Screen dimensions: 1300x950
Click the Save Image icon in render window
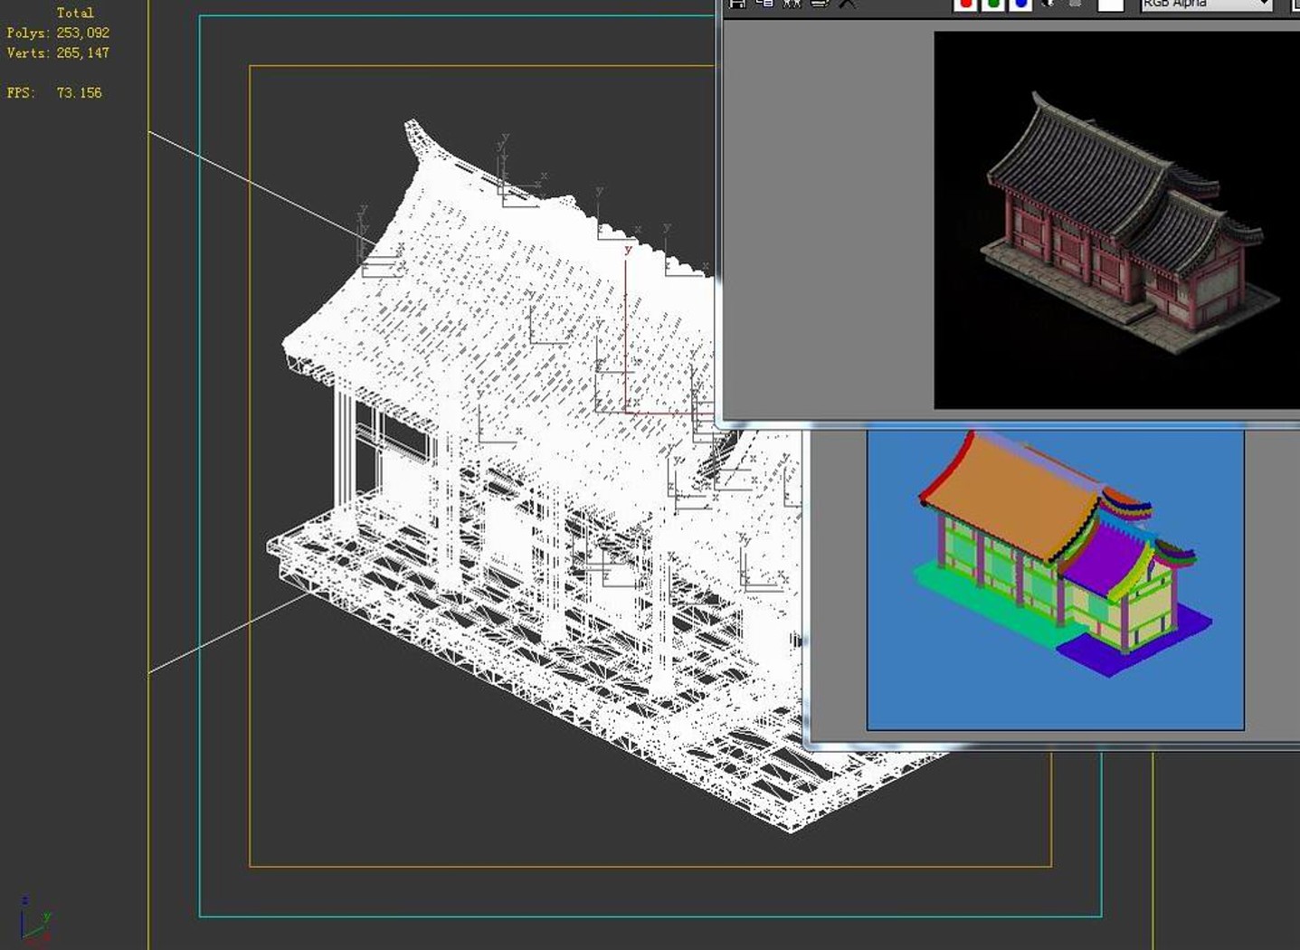[x=737, y=4]
